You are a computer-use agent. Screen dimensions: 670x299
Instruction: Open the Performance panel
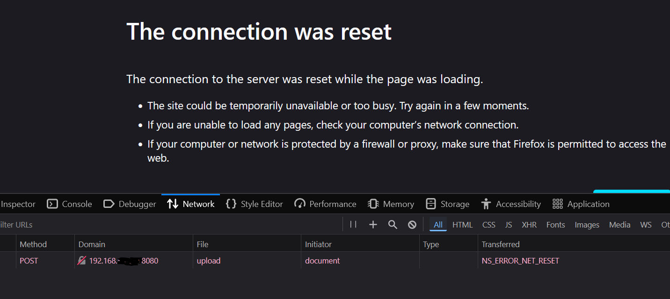pos(325,204)
